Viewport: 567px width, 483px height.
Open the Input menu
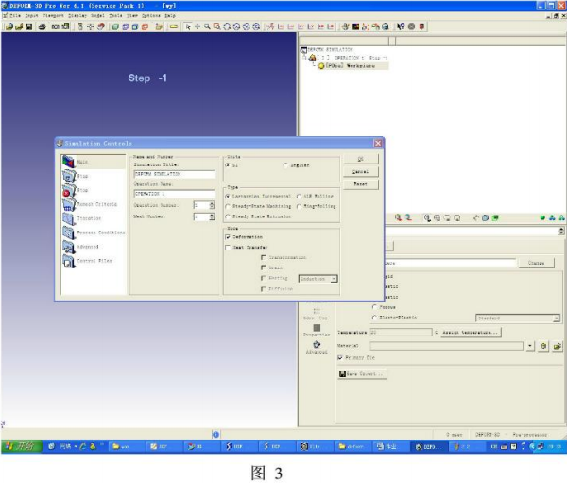point(32,16)
